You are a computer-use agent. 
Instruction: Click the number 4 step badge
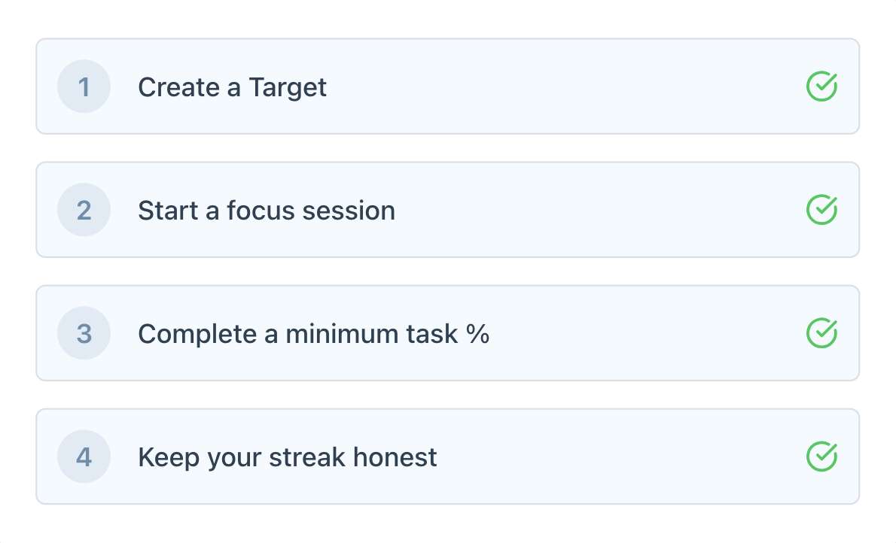pyautogui.click(x=84, y=457)
